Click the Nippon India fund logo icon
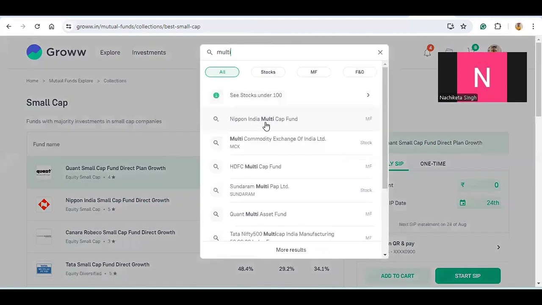 [x=44, y=204]
